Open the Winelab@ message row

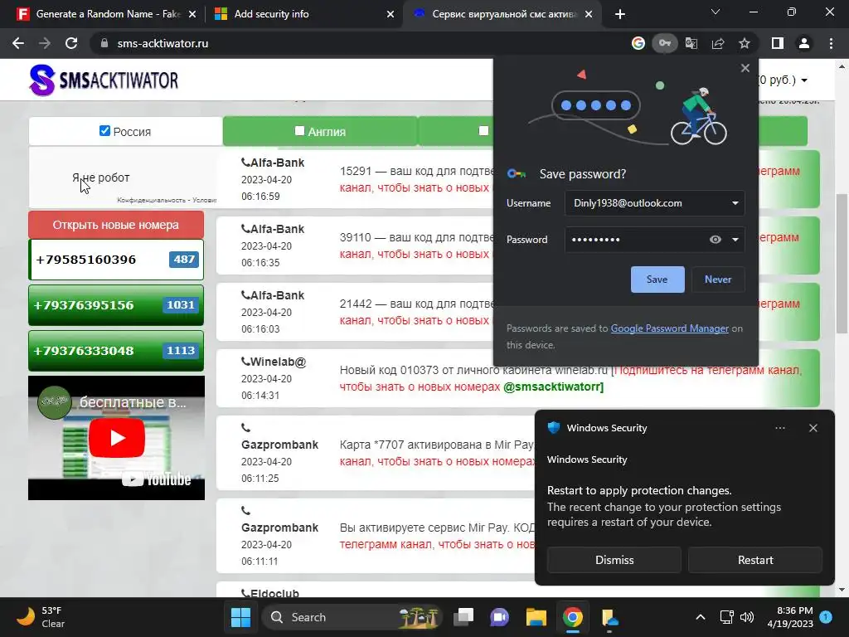click(517, 378)
